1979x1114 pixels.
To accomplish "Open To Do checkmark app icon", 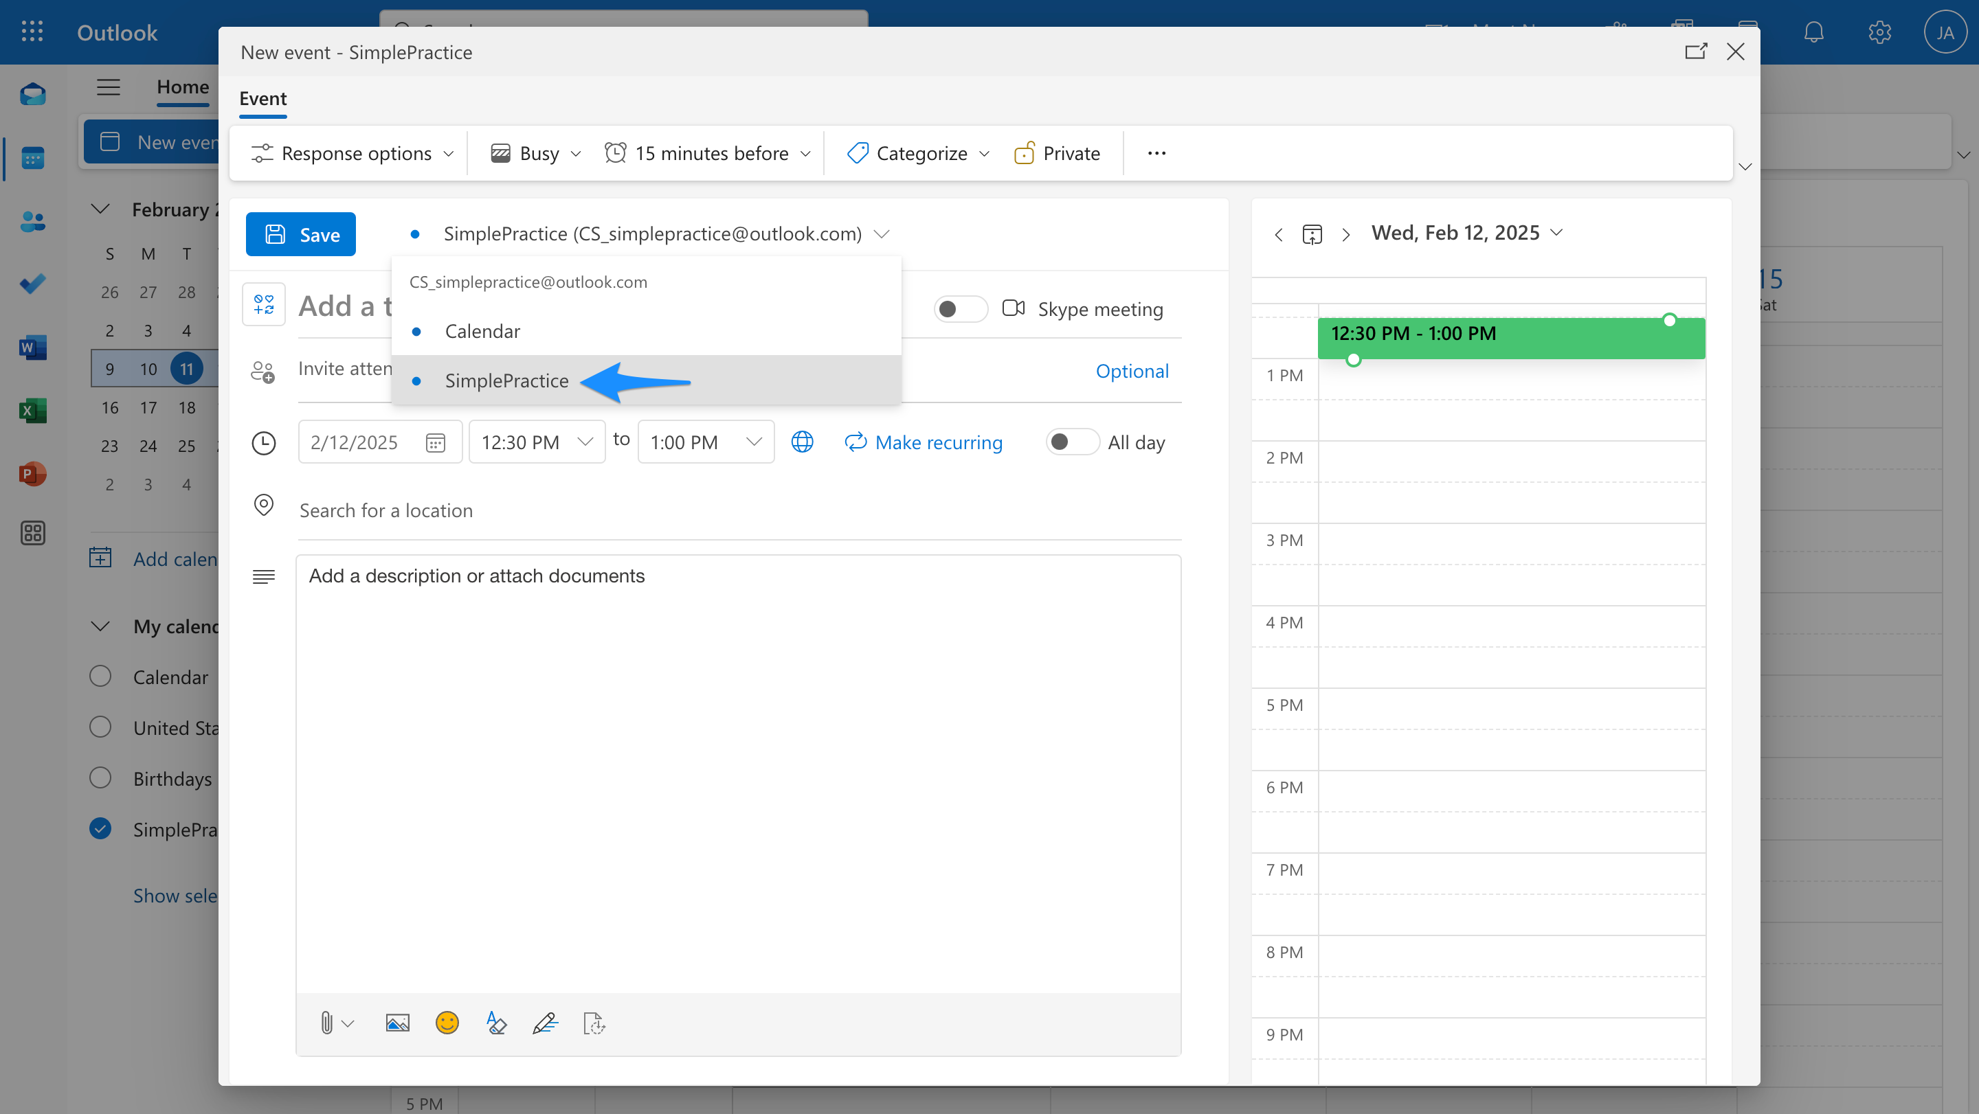I will [32, 285].
